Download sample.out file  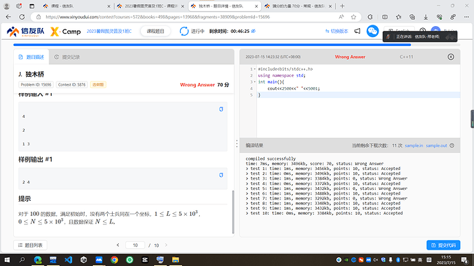click(436, 145)
